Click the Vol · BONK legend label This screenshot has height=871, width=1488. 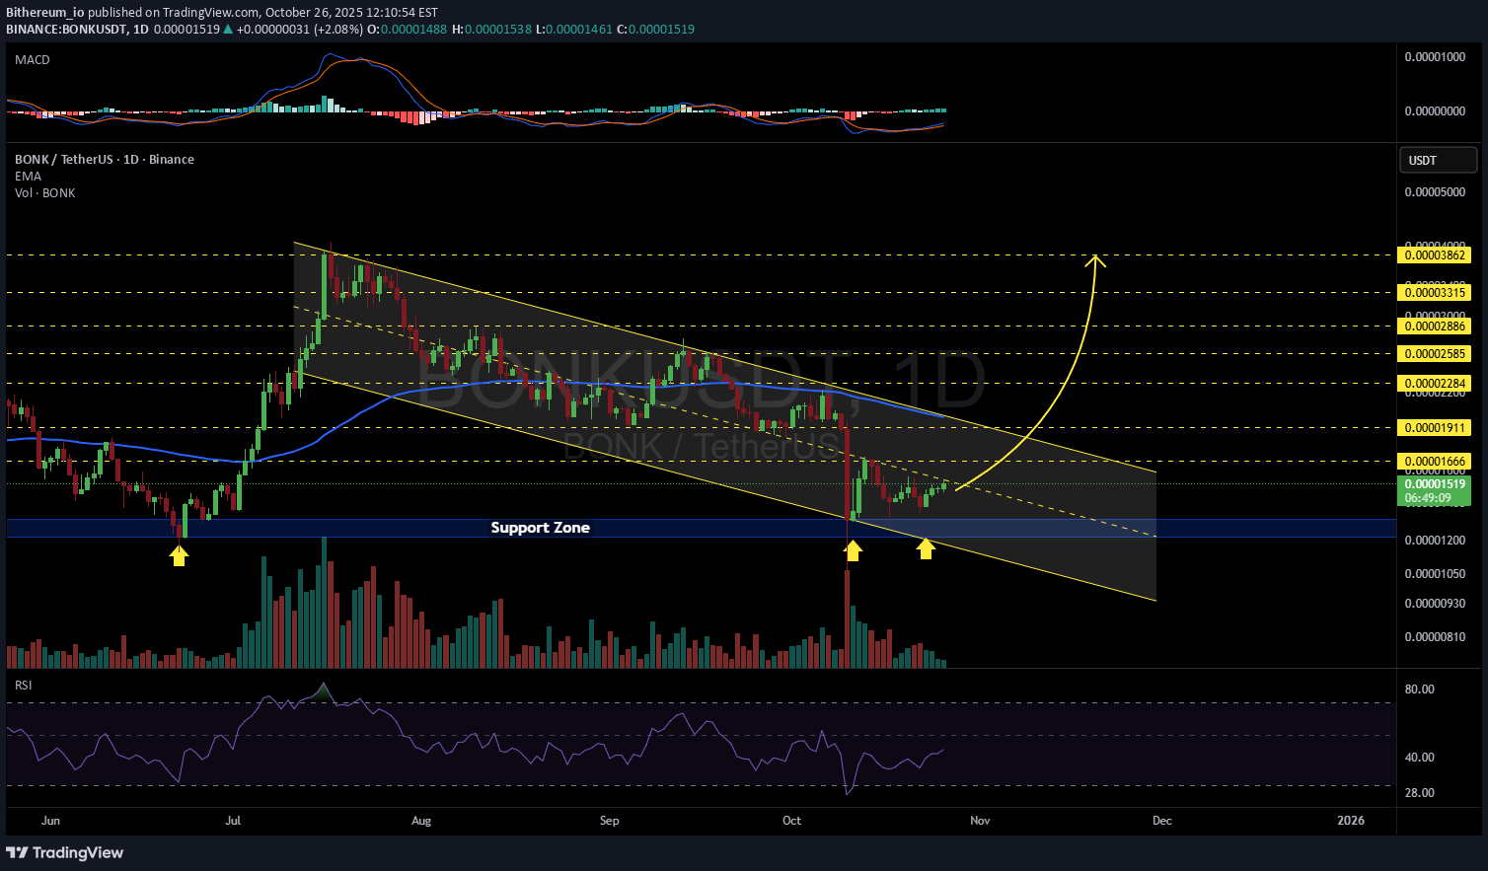(45, 193)
